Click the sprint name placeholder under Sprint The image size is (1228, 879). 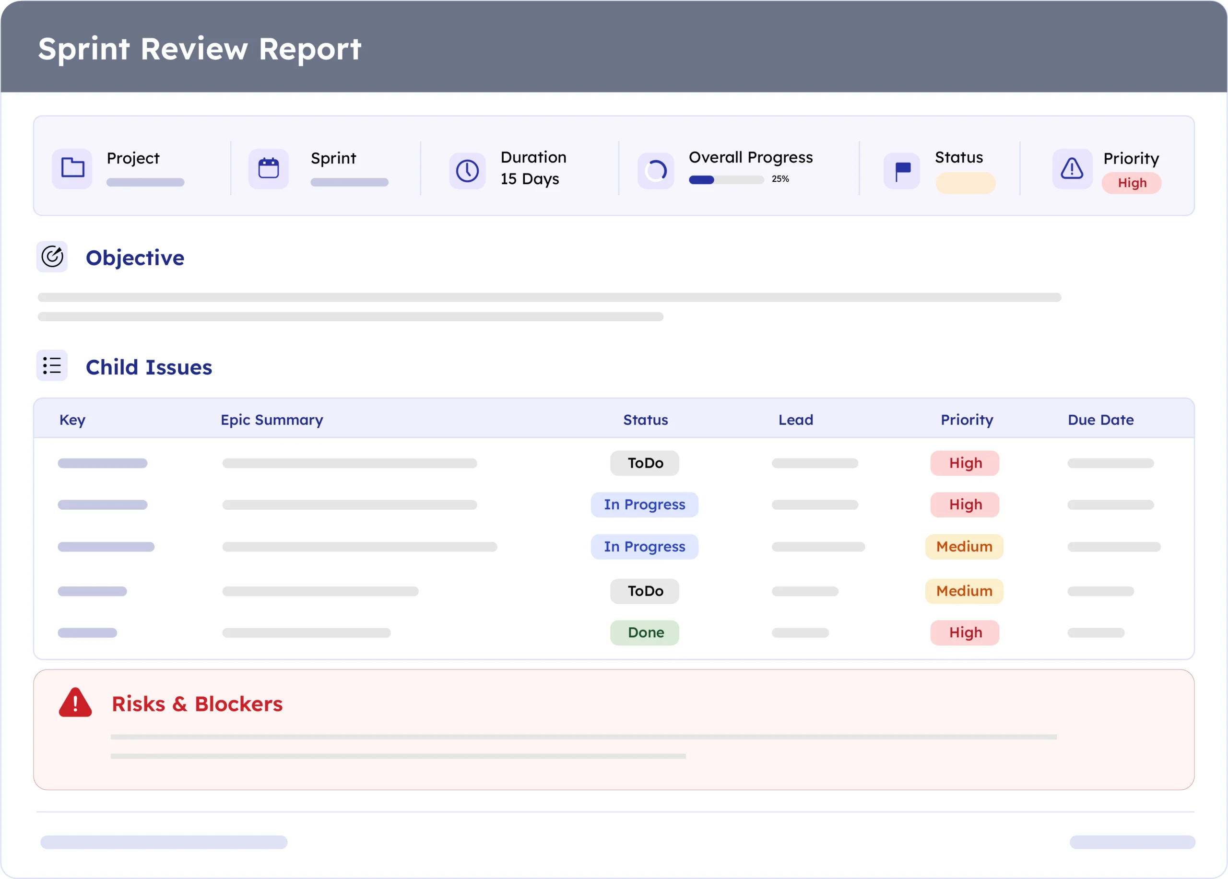(349, 182)
